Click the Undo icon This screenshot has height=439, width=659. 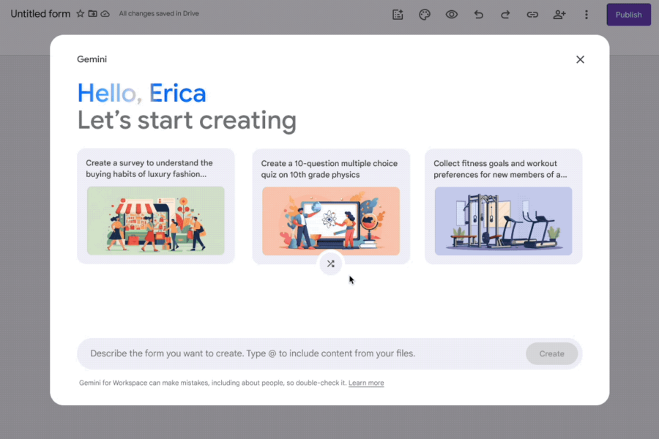(478, 14)
